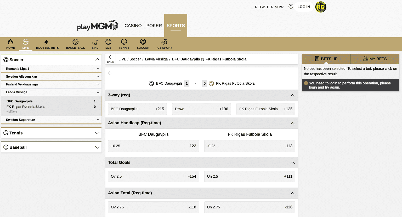This screenshot has height=217, width=402.
Task: Open the Basketball sport icon
Action: pyautogui.click(x=75, y=42)
